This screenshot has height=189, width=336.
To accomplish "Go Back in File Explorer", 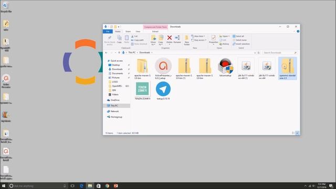I will point(106,52).
